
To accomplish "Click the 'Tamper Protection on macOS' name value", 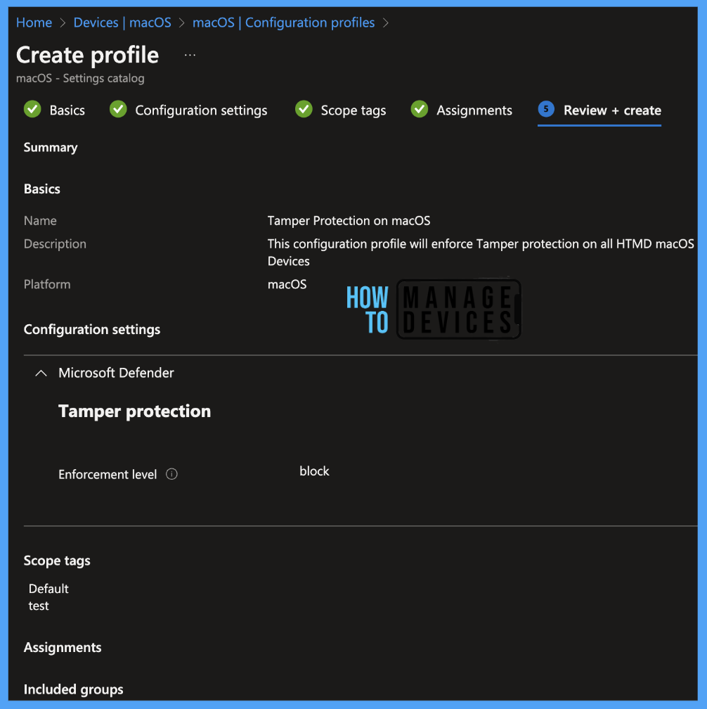I will (x=349, y=221).
